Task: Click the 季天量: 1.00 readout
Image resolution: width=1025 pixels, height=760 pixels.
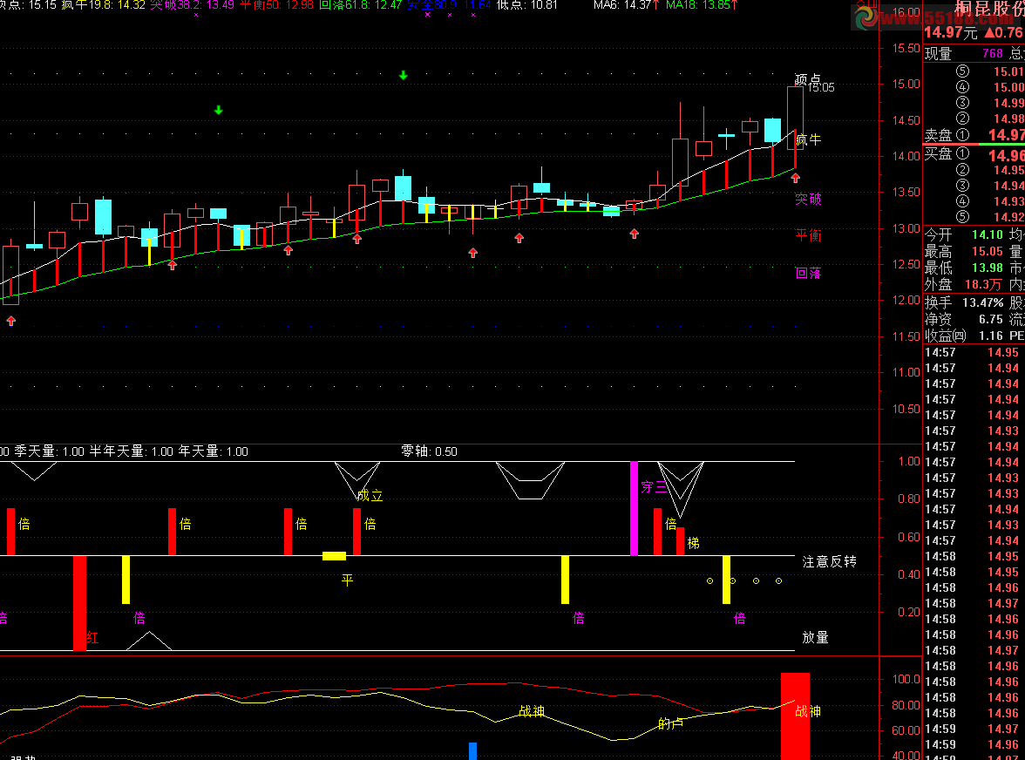Action: (x=50, y=451)
